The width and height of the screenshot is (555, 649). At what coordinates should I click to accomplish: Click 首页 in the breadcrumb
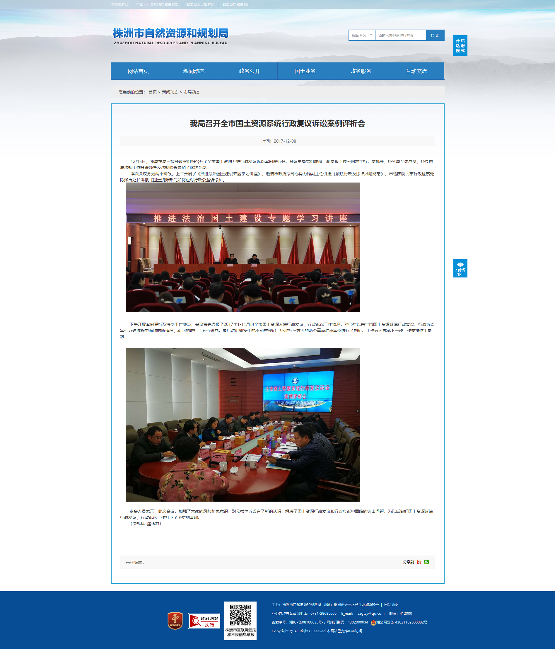153,92
